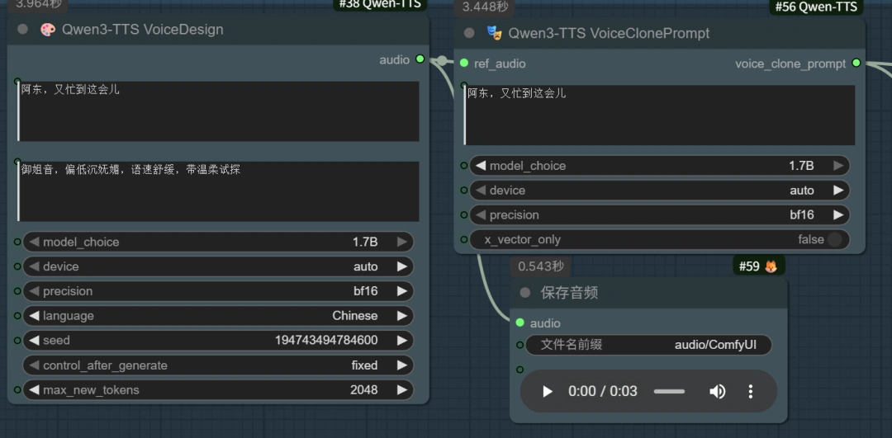
Task: Increase max_new_tokens arrow
Action: coord(402,389)
